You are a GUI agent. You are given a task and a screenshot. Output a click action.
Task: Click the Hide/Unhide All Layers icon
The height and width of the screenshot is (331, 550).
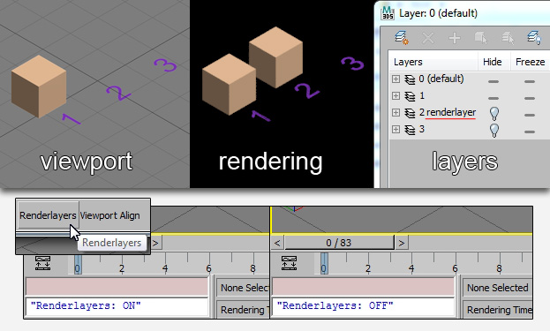534,38
